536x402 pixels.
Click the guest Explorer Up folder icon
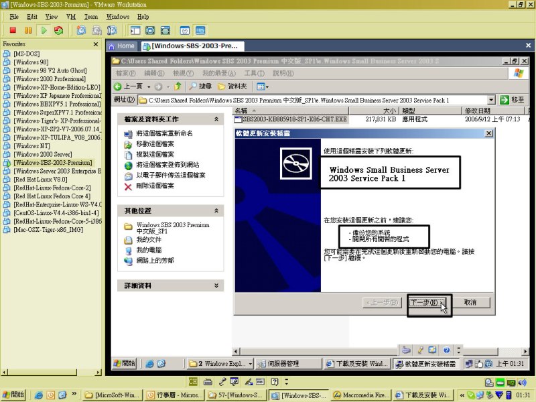[x=178, y=86]
